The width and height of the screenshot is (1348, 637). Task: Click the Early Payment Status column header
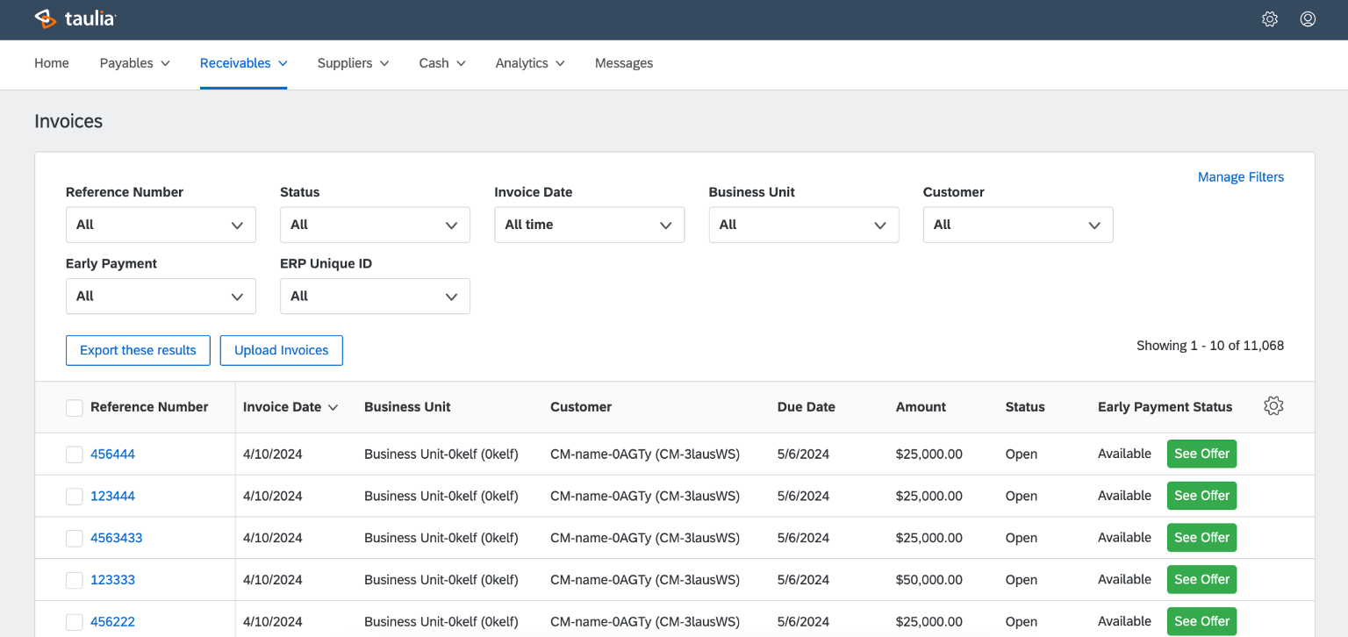(1165, 407)
